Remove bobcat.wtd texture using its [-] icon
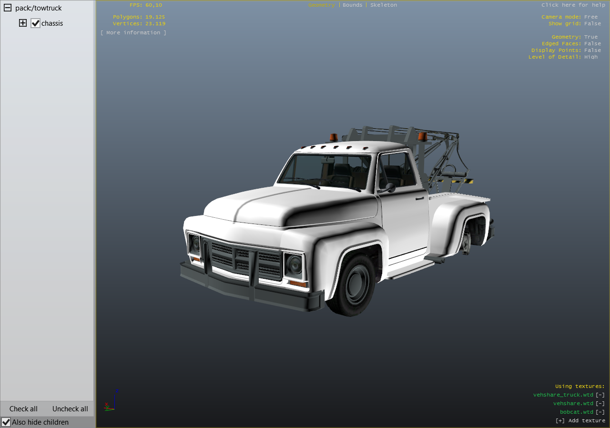 [x=600, y=412]
